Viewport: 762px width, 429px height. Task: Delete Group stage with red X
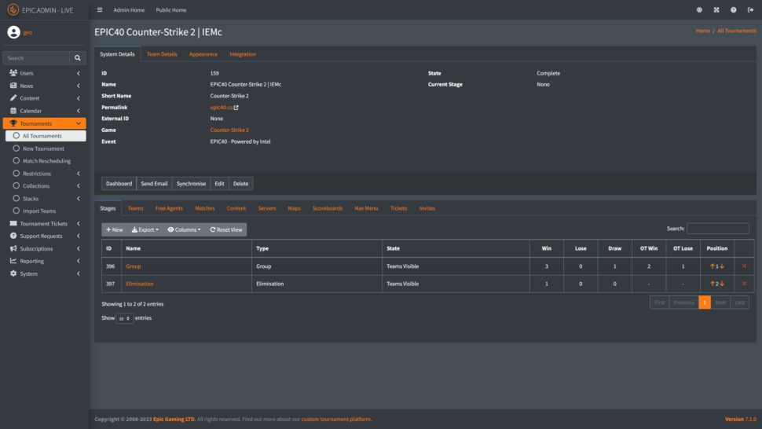click(x=744, y=266)
